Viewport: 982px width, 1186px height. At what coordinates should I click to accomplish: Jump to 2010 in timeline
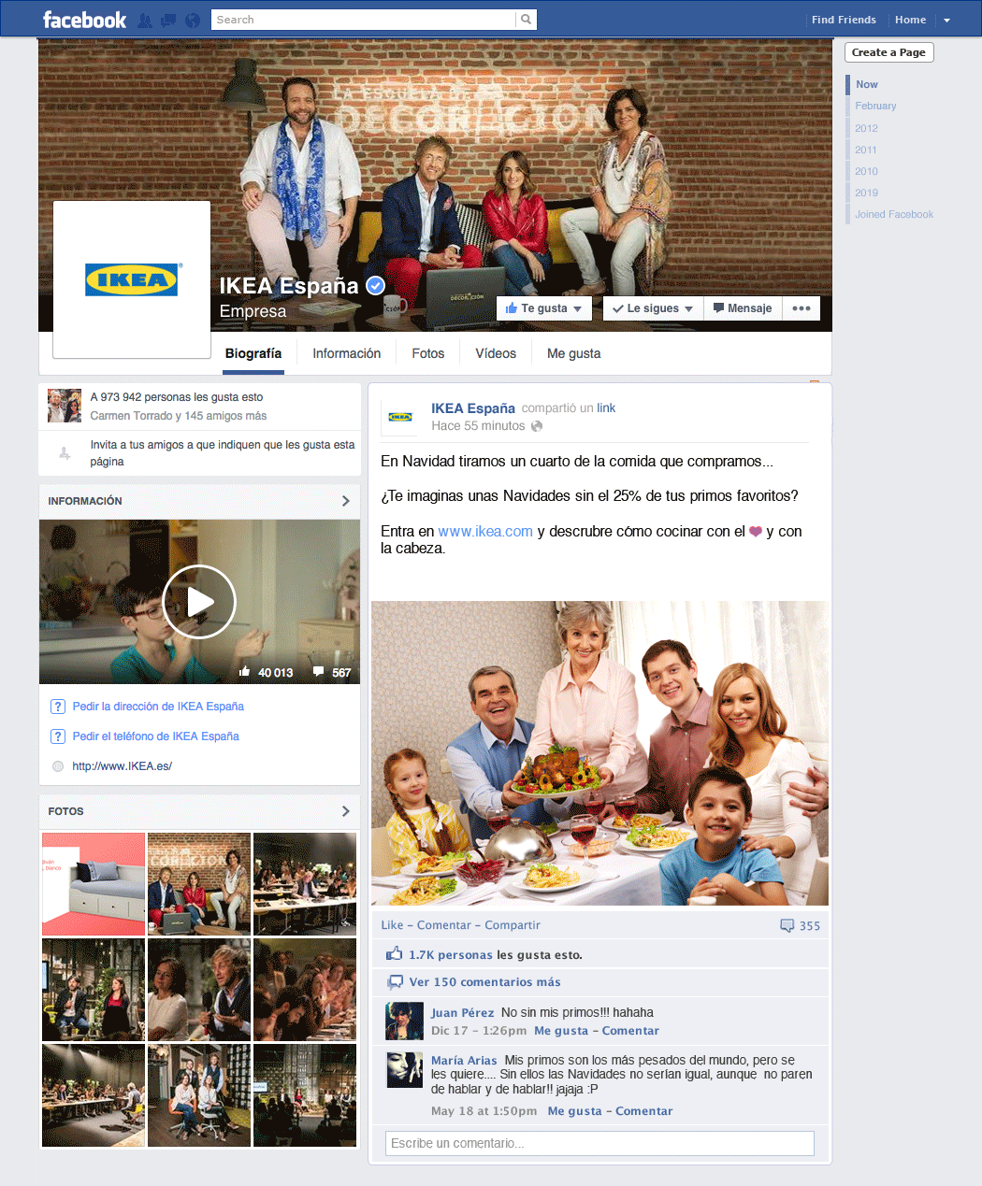click(x=866, y=171)
